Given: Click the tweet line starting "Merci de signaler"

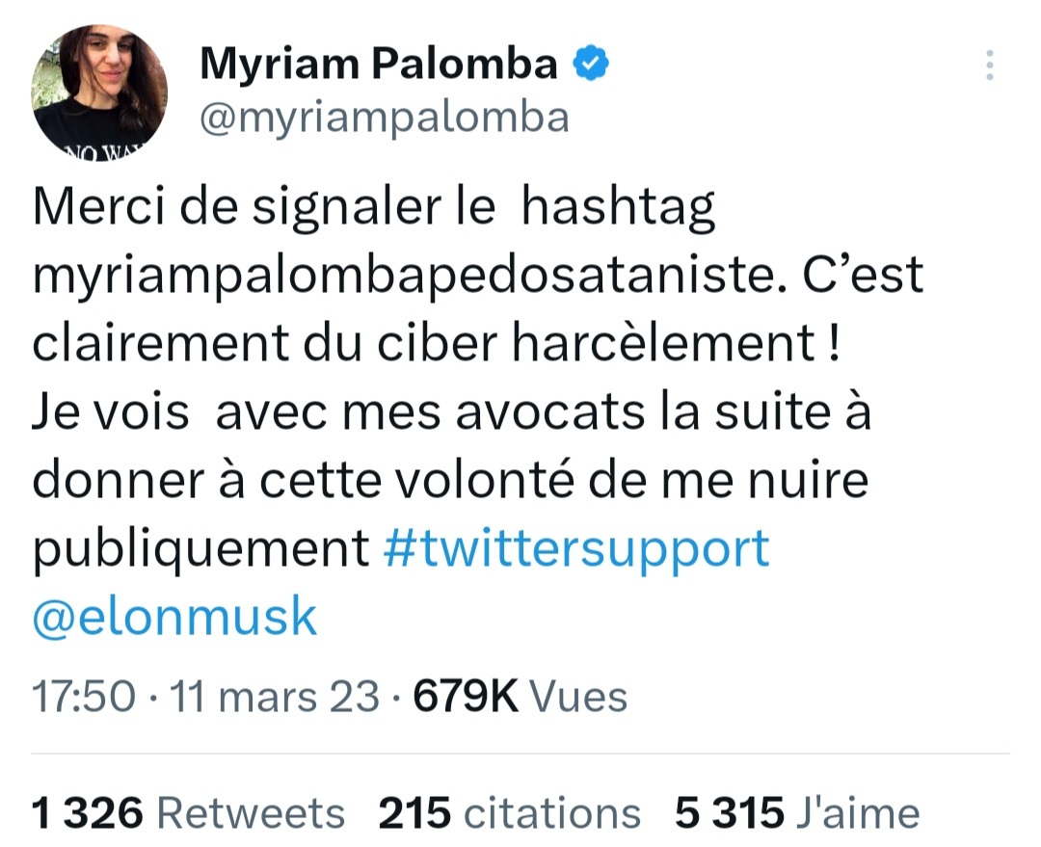Looking at the screenshot, I should (x=374, y=210).
